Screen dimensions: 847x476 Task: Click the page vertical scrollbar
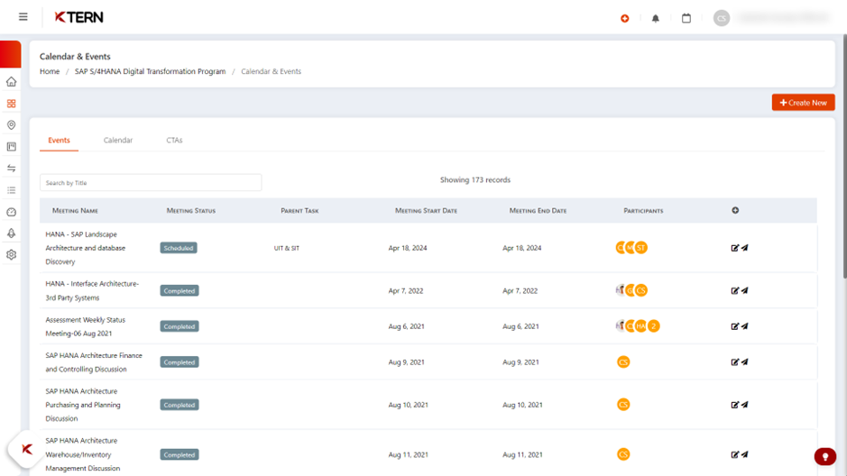[844, 157]
